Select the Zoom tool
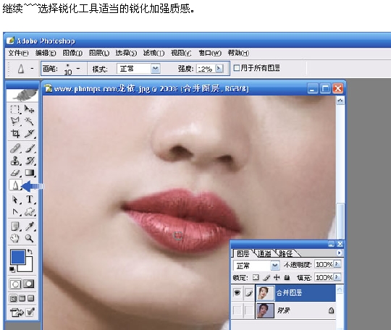 coord(30,239)
